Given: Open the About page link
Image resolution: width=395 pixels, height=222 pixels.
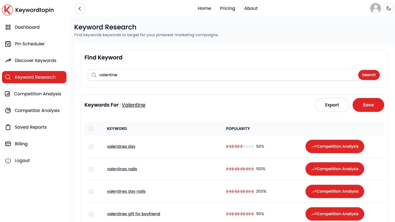Looking at the screenshot, I should point(251,8).
